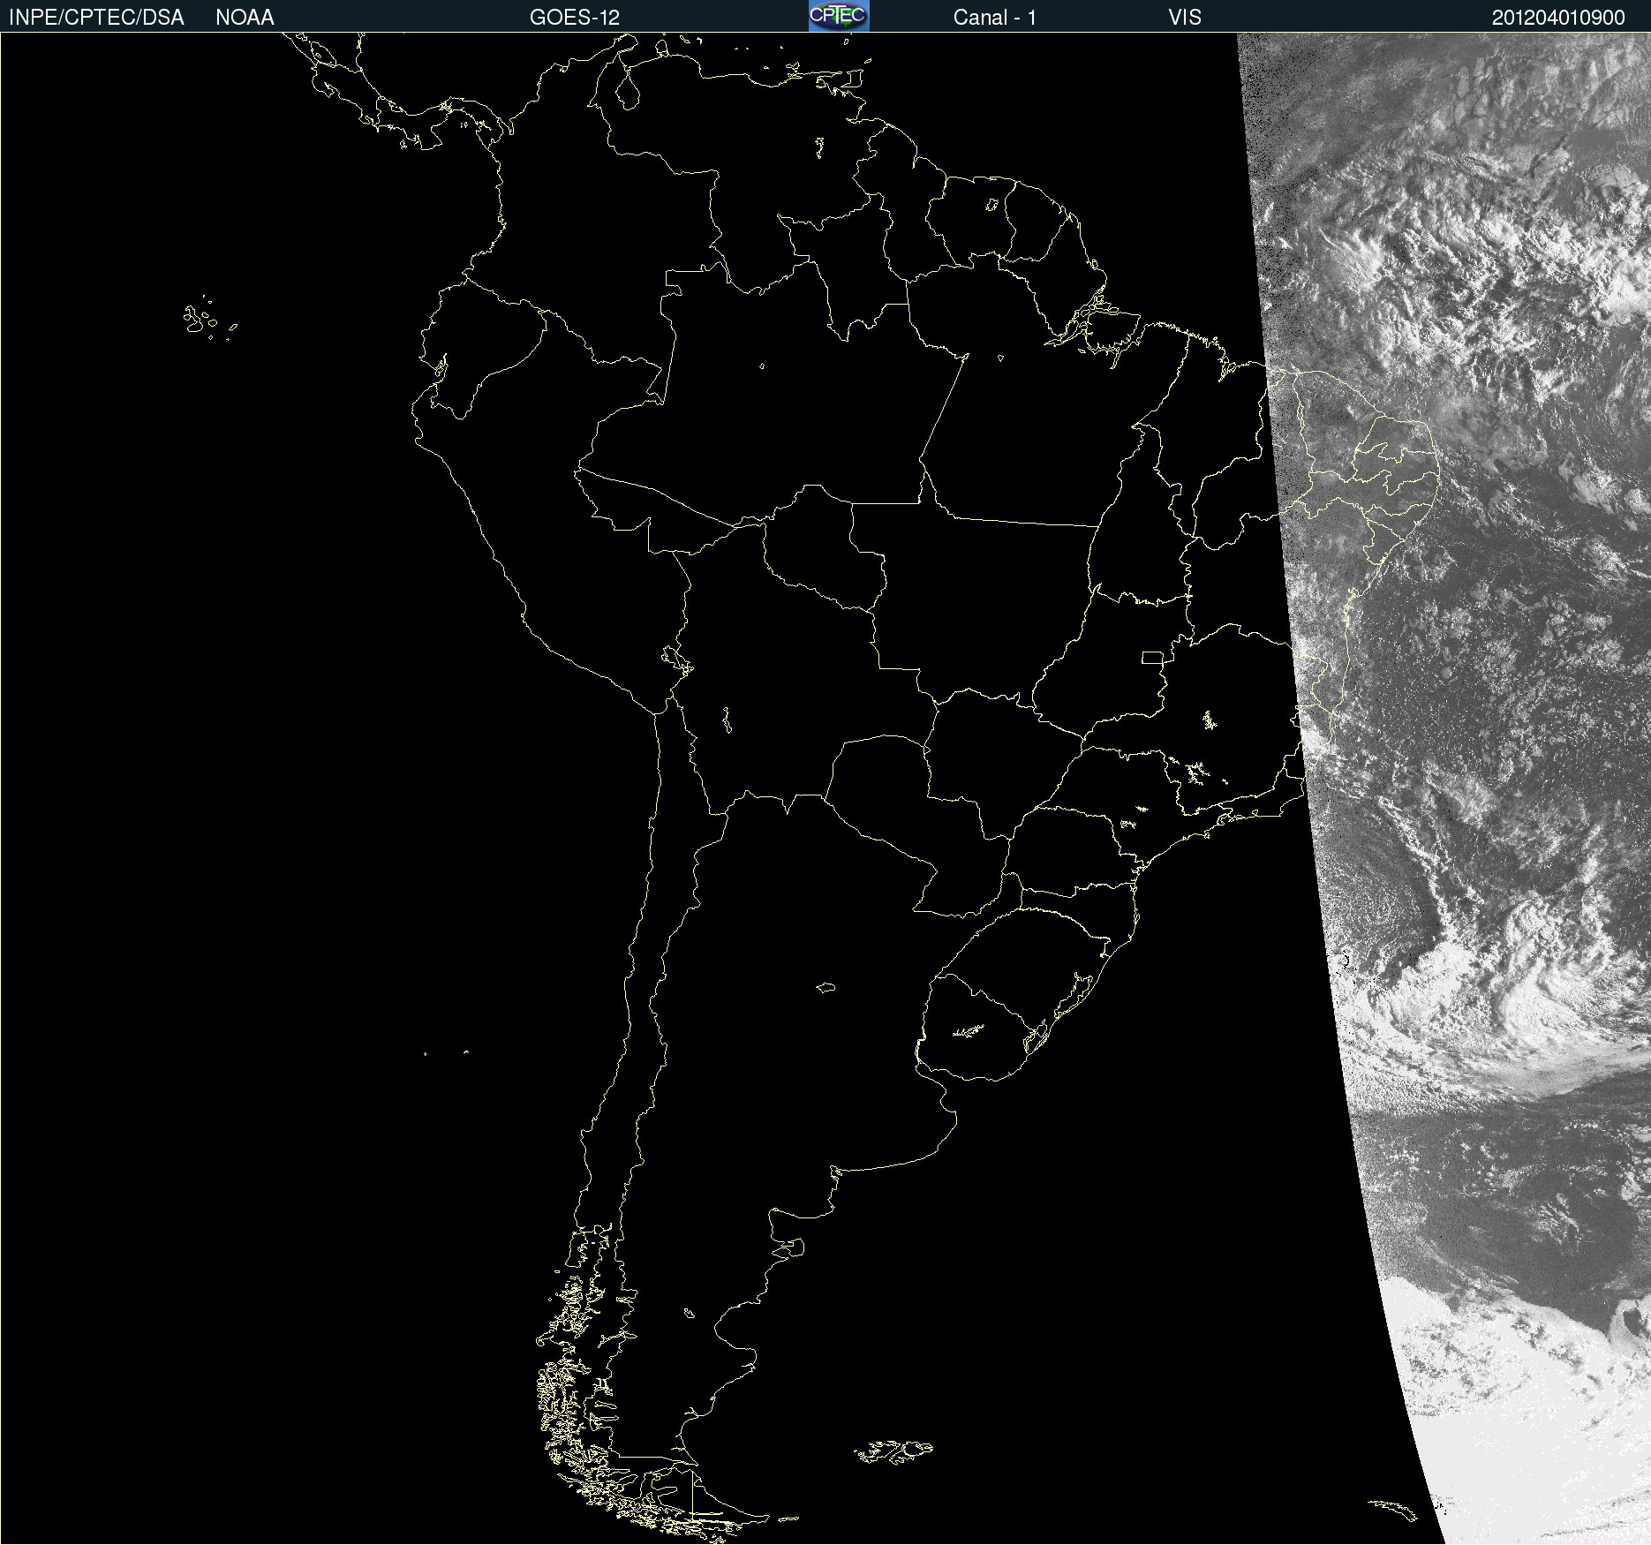This screenshot has height=1545, width=1651.
Task: Click the 201204010900 timestamp
Action: click(x=1558, y=18)
